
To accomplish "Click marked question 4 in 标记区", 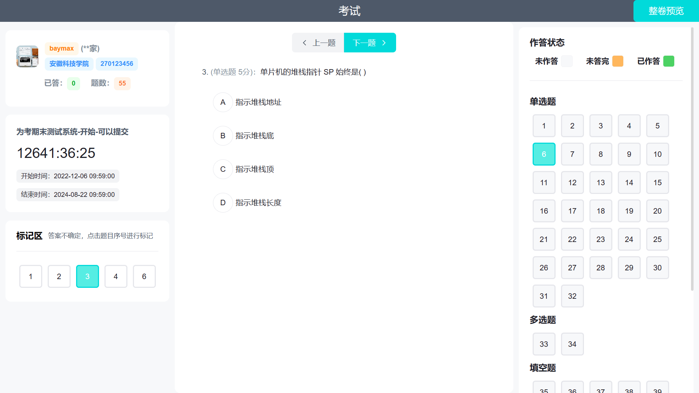I will pos(116,277).
